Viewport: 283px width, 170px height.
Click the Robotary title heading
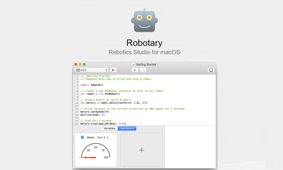pyautogui.click(x=144, y=43)
